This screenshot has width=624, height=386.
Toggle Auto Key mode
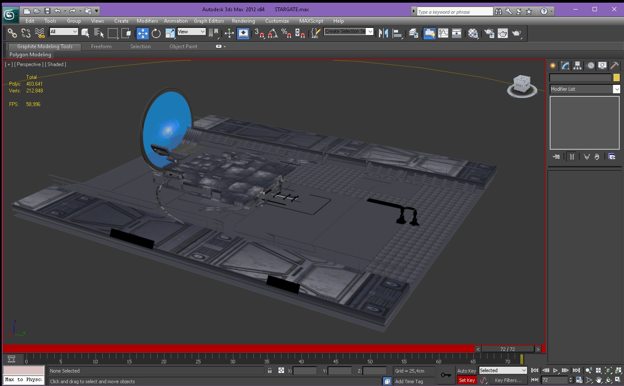pos(467,371)
